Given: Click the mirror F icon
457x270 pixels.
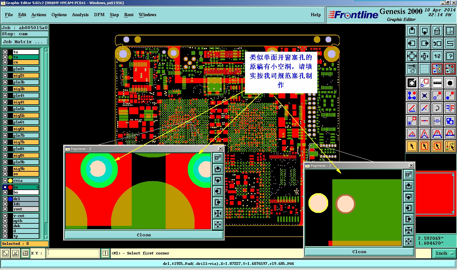Looking at the screenshot, I should [x=450, y=108].
